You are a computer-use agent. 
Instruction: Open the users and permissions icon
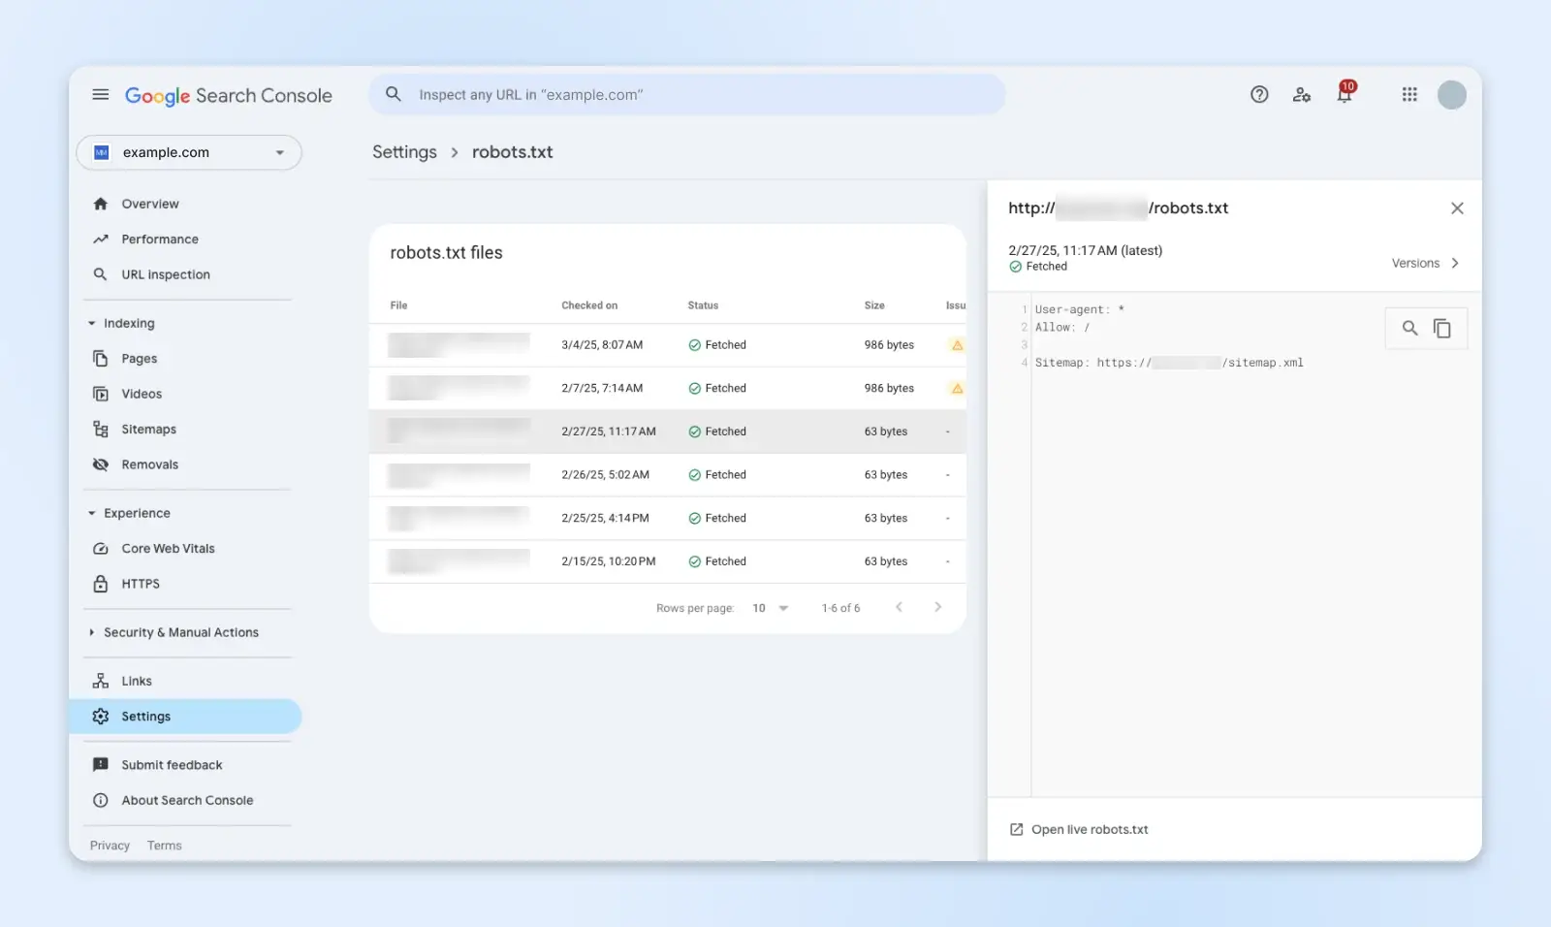click(x=1301, y=95)
